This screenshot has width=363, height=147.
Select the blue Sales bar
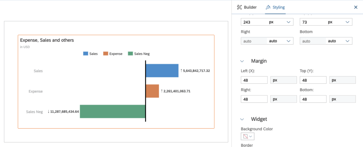pos(162,71)
